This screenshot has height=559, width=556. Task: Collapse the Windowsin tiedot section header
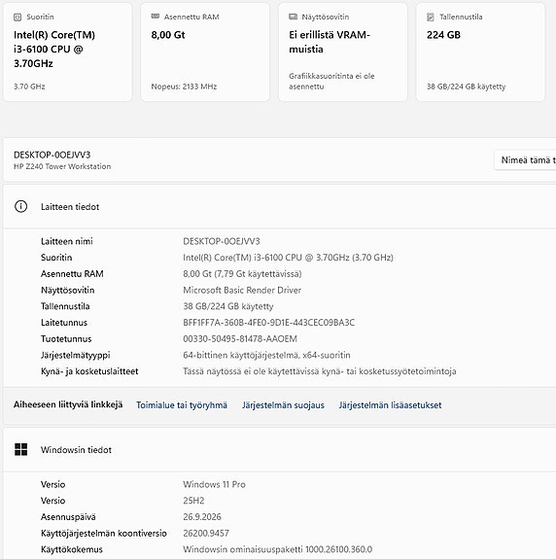coord(279,449)
